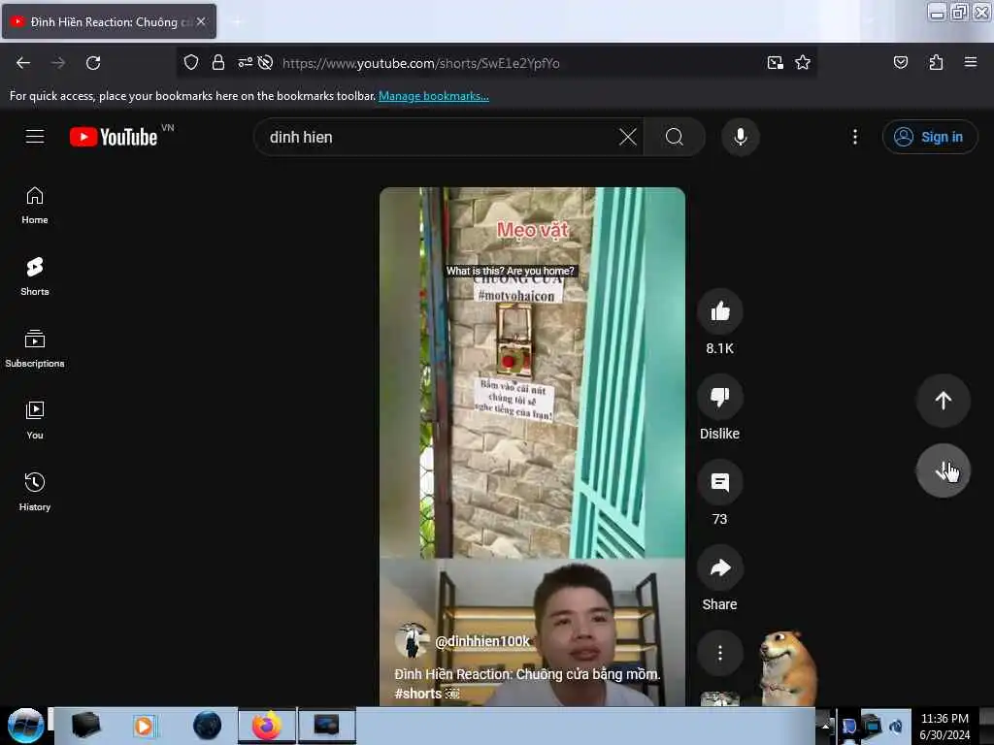Show hidden system tray icons
Screen dimensions: 994x745
[825, 726]
